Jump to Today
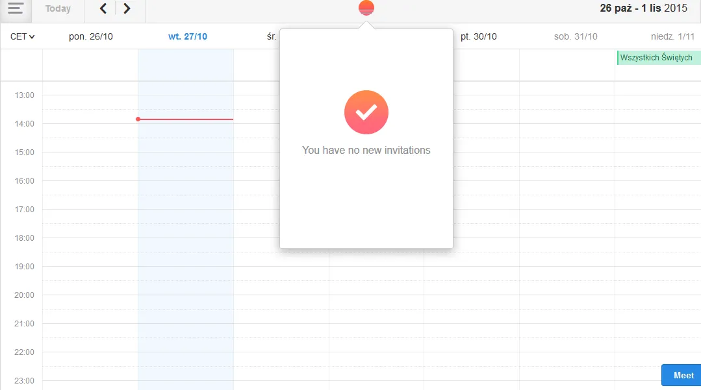The width and height of the screenshot is (701, 390). [58, 9]
